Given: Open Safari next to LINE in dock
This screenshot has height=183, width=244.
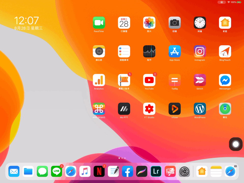Looking at the screenshot, I should (x=71, y=171).
